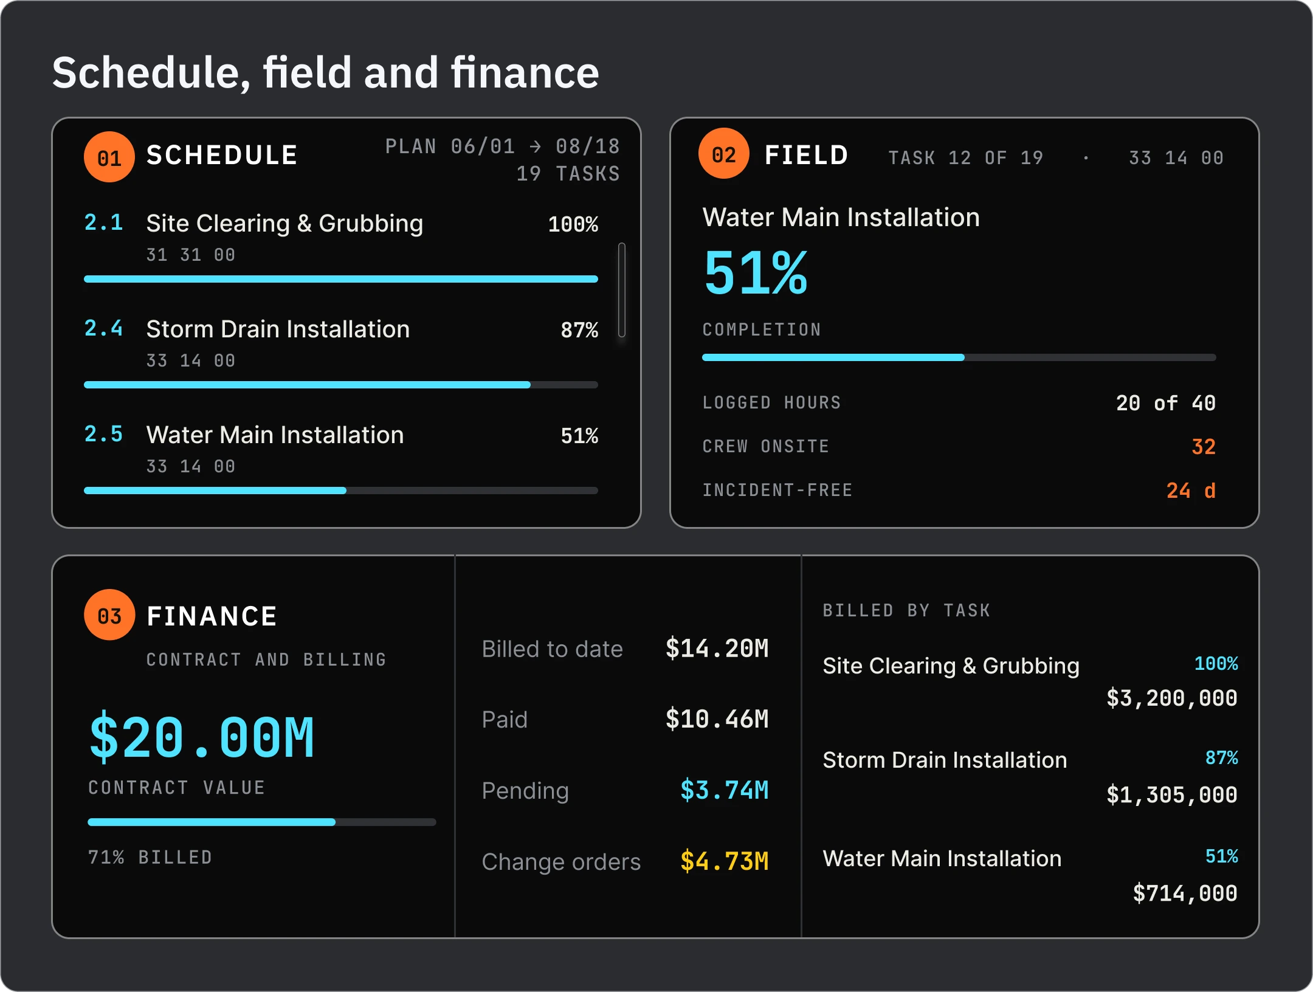Click Billed to date $14.20M amount

[717, 649]
